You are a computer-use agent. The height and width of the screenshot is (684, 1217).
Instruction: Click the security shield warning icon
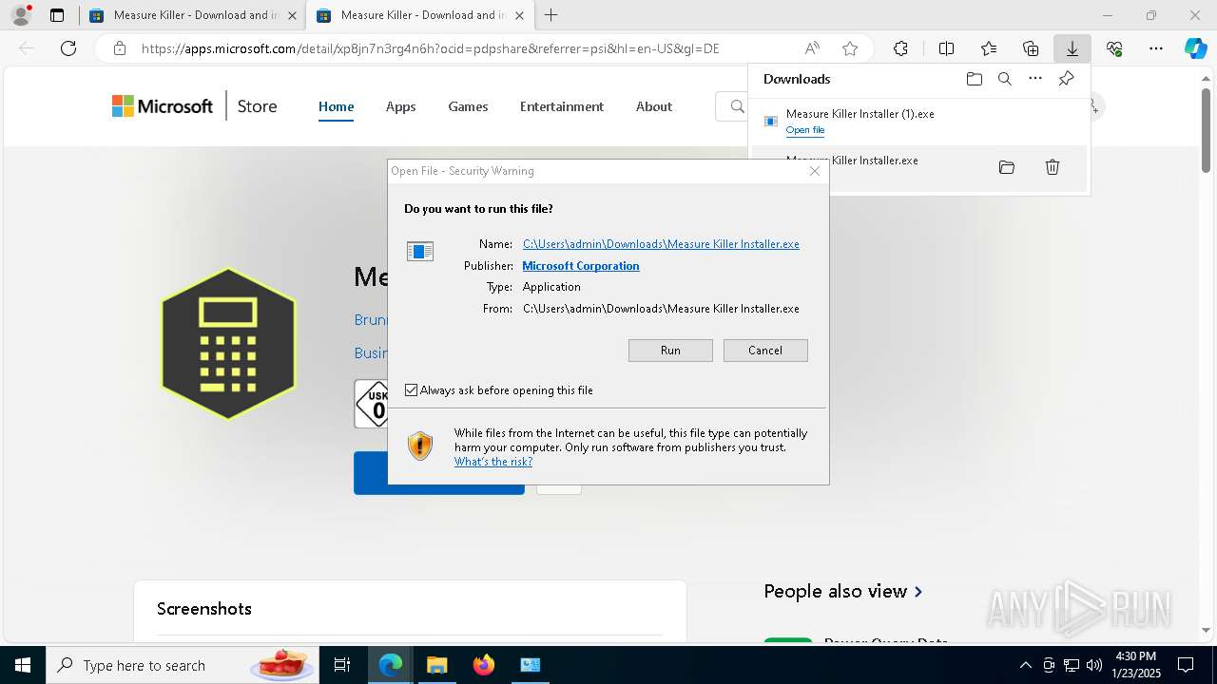tap(419, 446)
